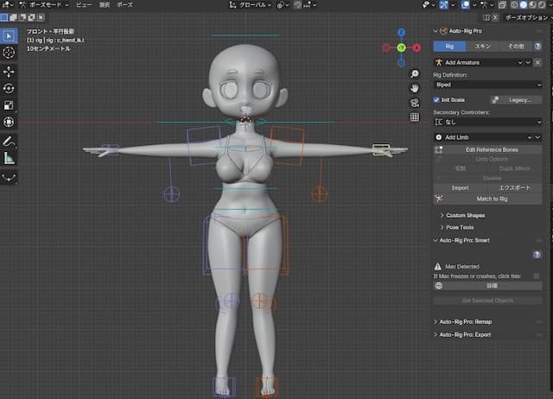The height and width of the screenshot is (399, 553).
Task: Click the zoom magnifier viewport icon
Action: (415, 74)
